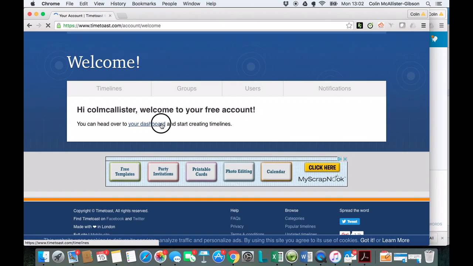Open System Preferences gear in the Dock
Screen dimensions: 473x266
pos(248,256)
